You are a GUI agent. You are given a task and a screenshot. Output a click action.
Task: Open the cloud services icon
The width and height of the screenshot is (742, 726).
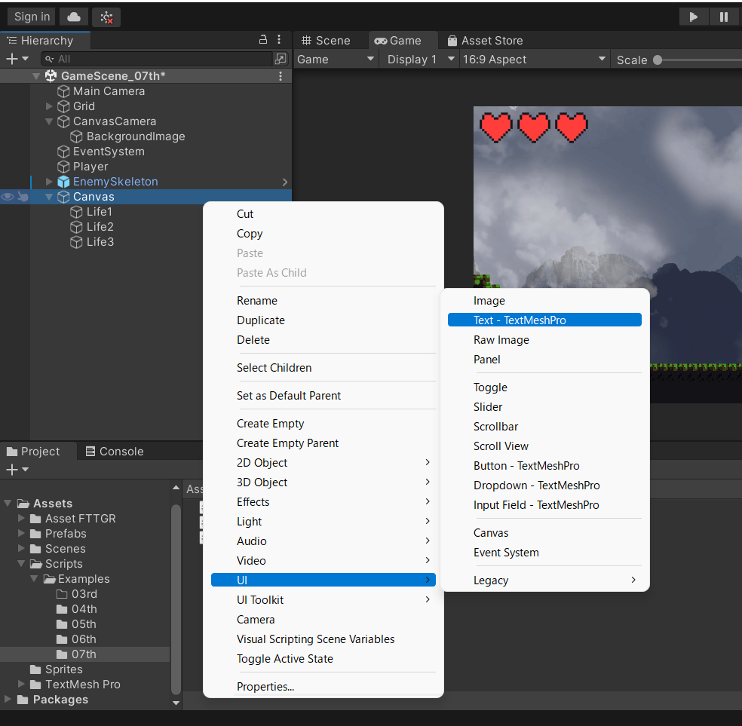click(74, 17)
